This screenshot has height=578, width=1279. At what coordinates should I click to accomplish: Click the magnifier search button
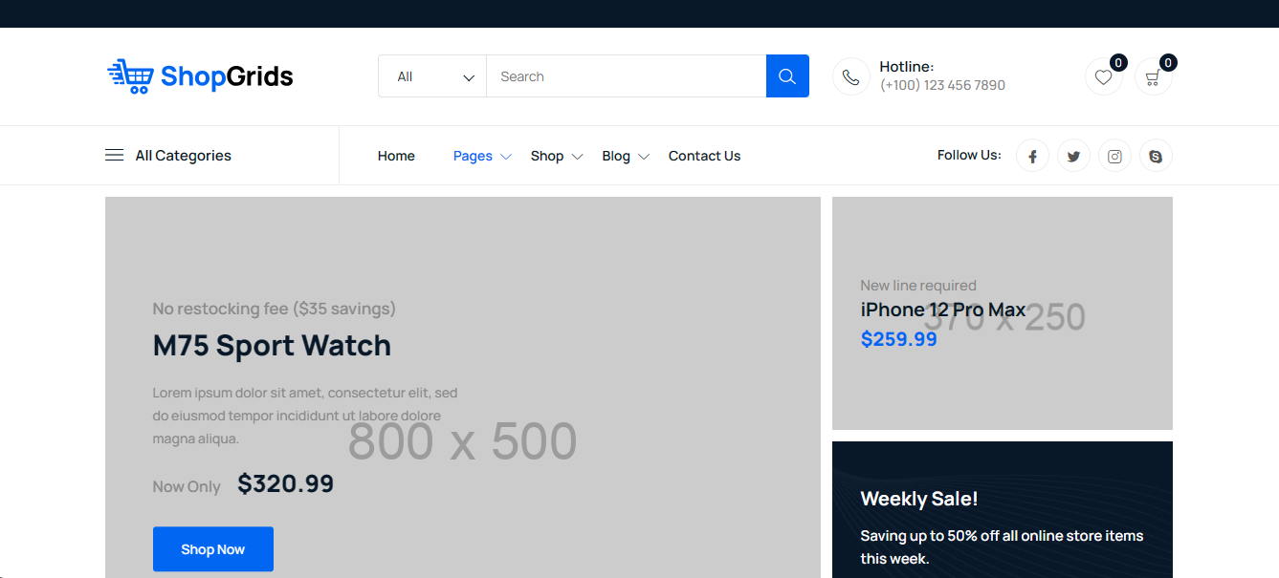click(x=786, y=76)
